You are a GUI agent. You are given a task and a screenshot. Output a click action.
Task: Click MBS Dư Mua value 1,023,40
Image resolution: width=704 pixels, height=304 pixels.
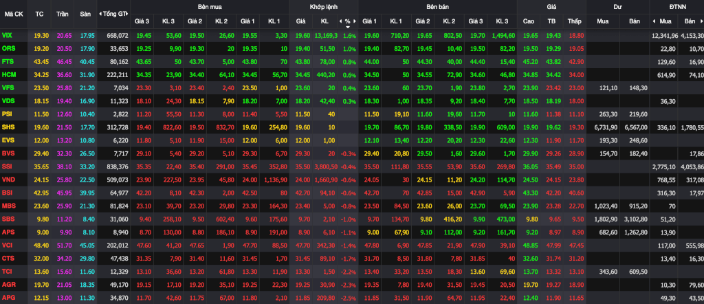[604, 206]
